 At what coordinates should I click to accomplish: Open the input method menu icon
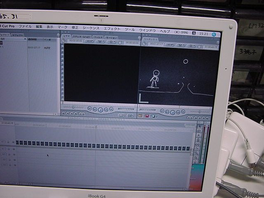[x=194, y=33]
